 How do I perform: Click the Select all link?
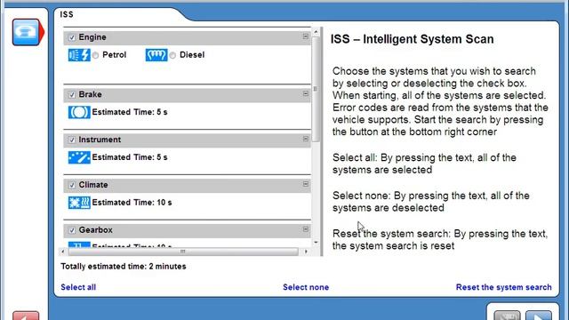(x=78, y=287)
